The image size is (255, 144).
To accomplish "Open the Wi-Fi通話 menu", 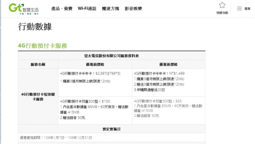I will tap(87, 8).
